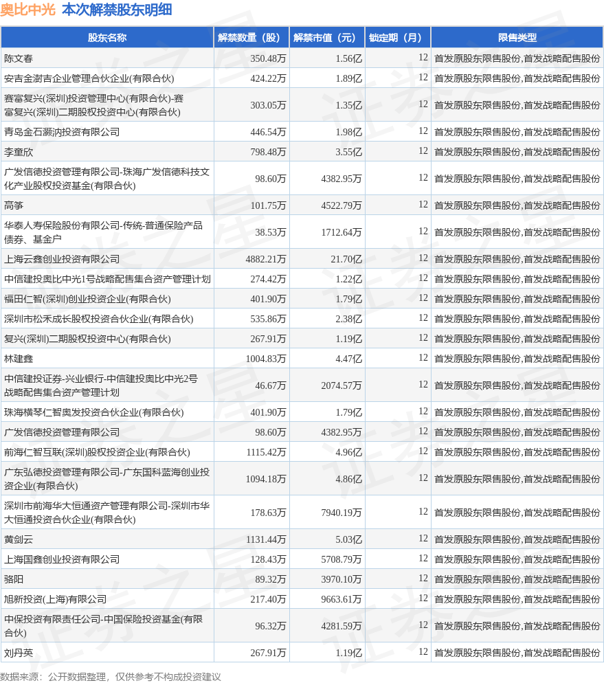Select the 178.63万 quantity value

pyautogui.click(x=268, y=513)
